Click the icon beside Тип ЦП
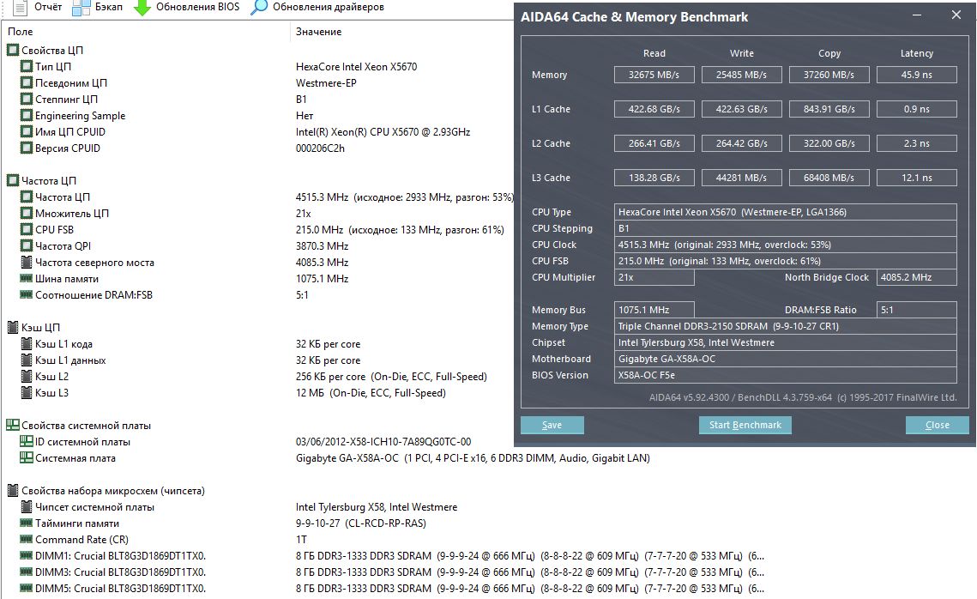Screen dimensions: 977x599 coord(27,66)
